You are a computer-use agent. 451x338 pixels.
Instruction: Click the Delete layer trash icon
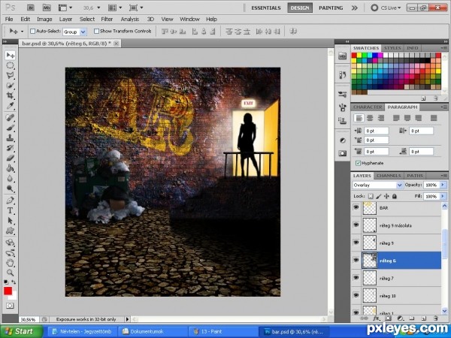tap(435, 318)
